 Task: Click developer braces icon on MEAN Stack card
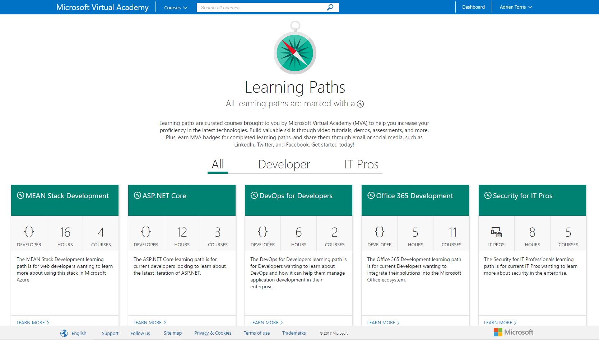coord(29,232)
